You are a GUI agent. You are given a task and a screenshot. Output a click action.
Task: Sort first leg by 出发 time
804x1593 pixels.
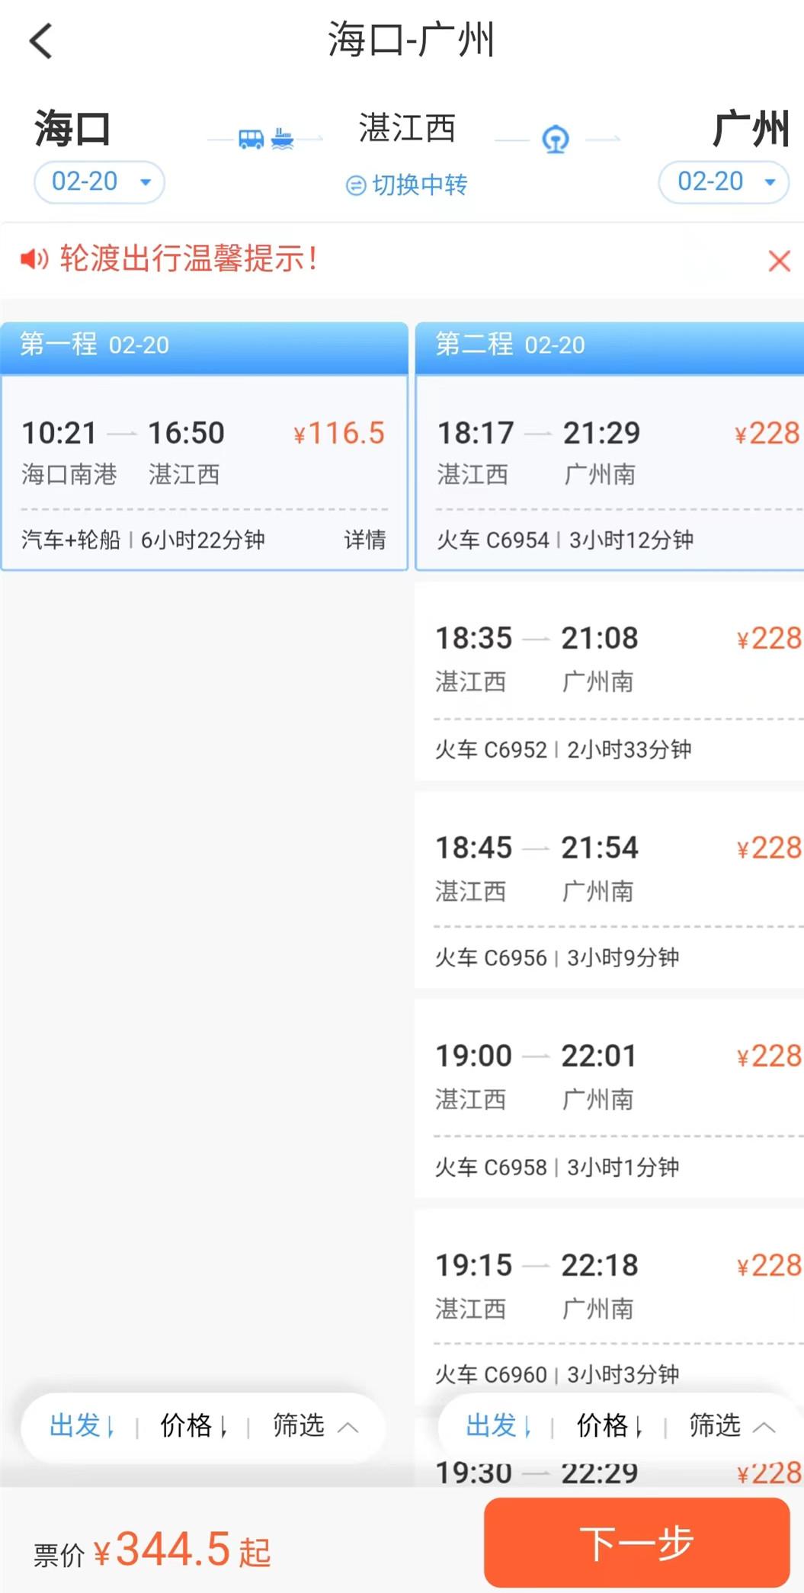point(82,1425)
